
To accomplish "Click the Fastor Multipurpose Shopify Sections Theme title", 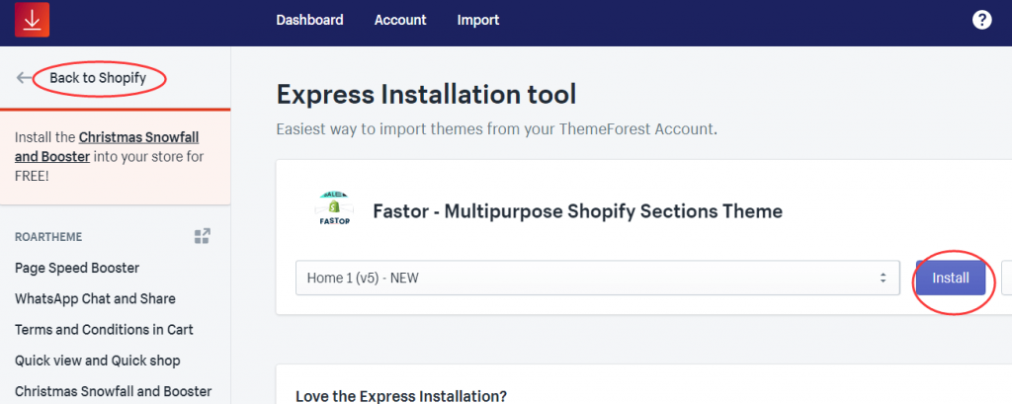I will pyautogui.click(x=577, y=210).
